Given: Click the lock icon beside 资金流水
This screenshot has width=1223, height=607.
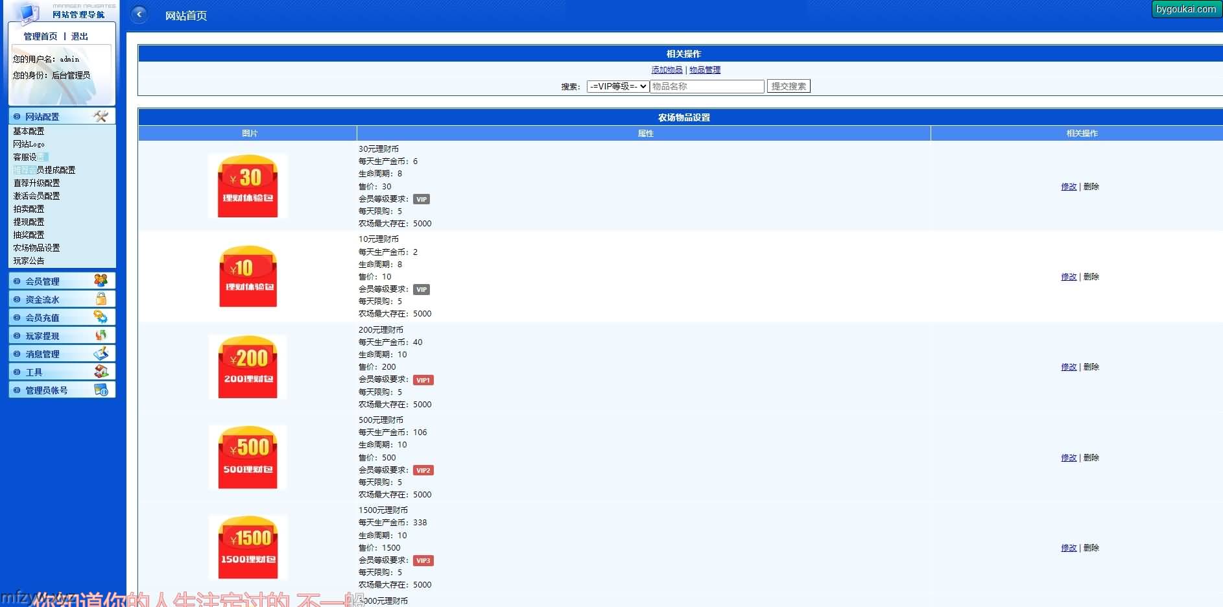Looking at the screenshot, I should (x=101, y=298).
